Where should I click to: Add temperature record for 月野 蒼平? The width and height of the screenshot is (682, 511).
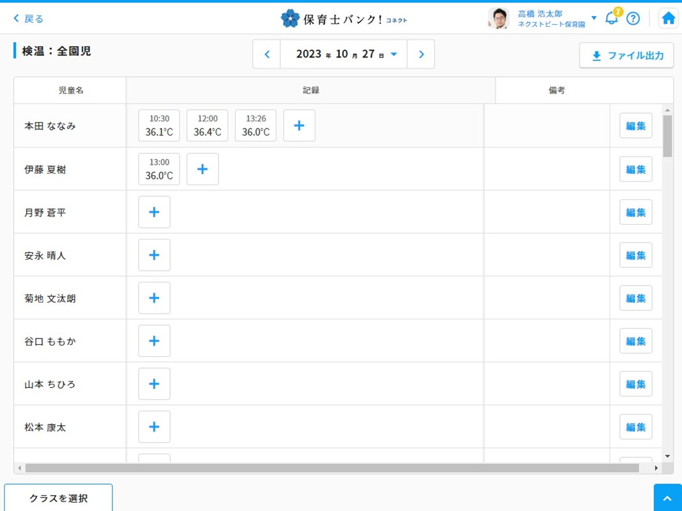[x=154, y=212]
